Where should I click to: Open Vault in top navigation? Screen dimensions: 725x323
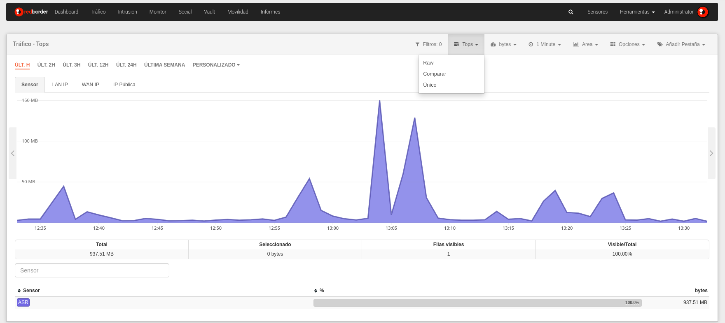pyautogui.click(x=210, y=12)
